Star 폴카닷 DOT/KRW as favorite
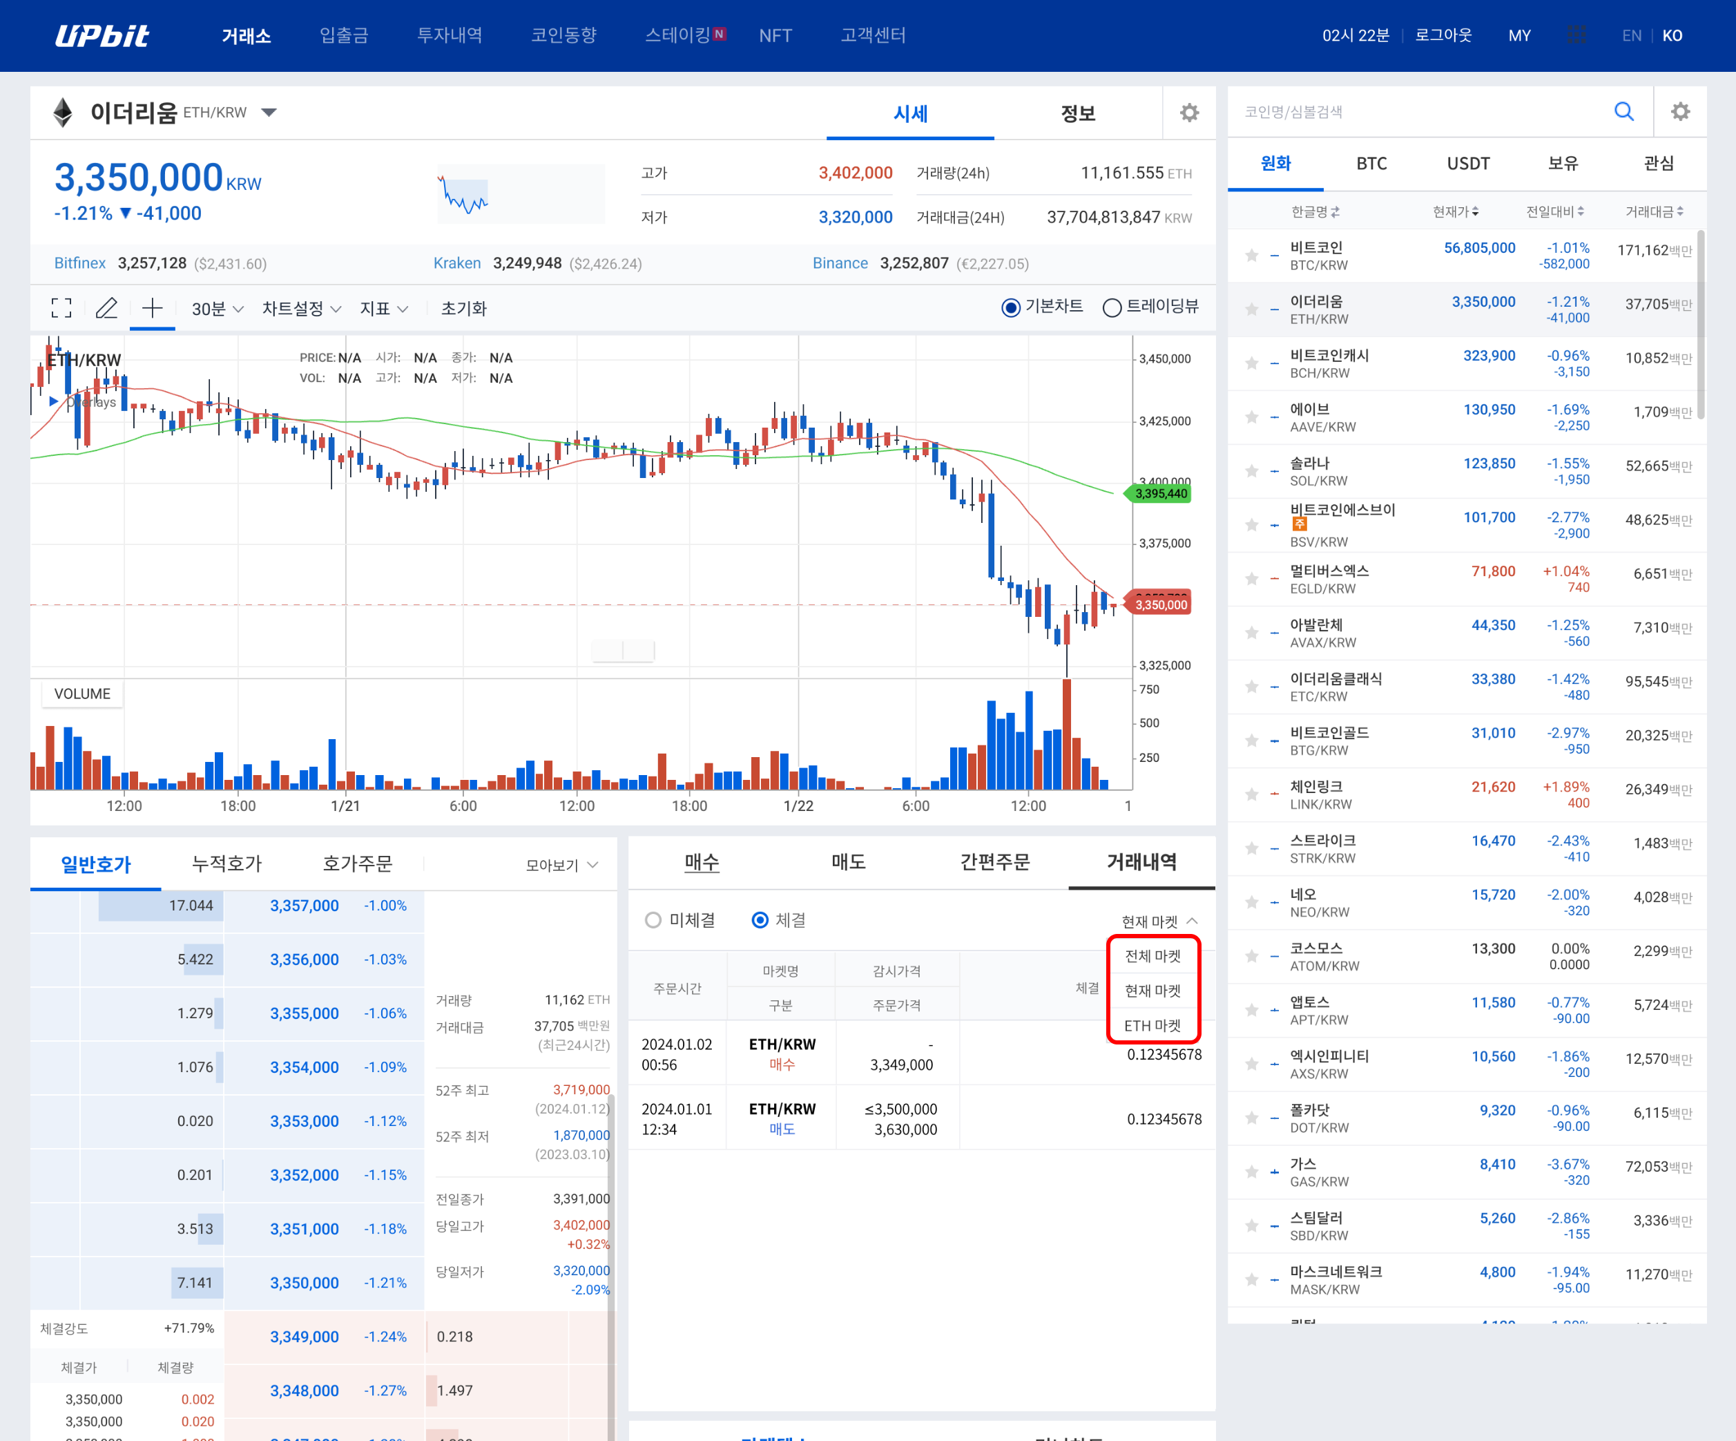This screenshot has width=1736, height=1441. point(1251,1118)
